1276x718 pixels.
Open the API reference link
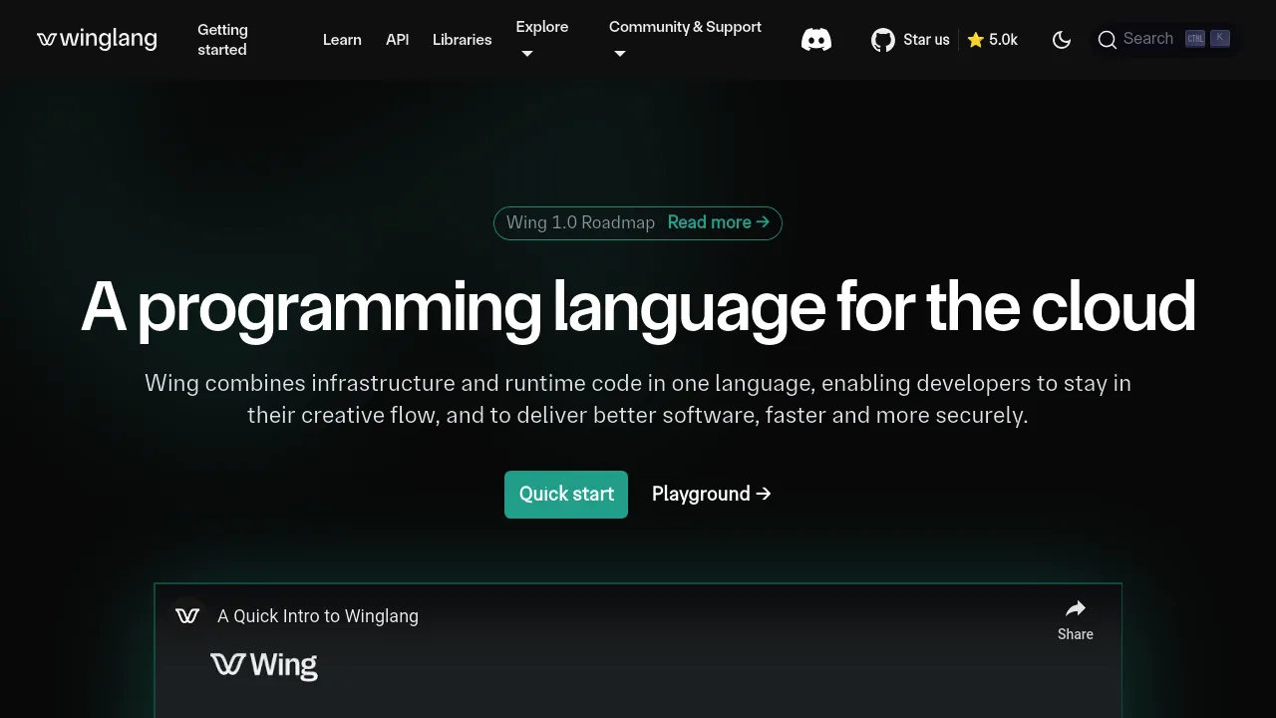pos(398,40)
